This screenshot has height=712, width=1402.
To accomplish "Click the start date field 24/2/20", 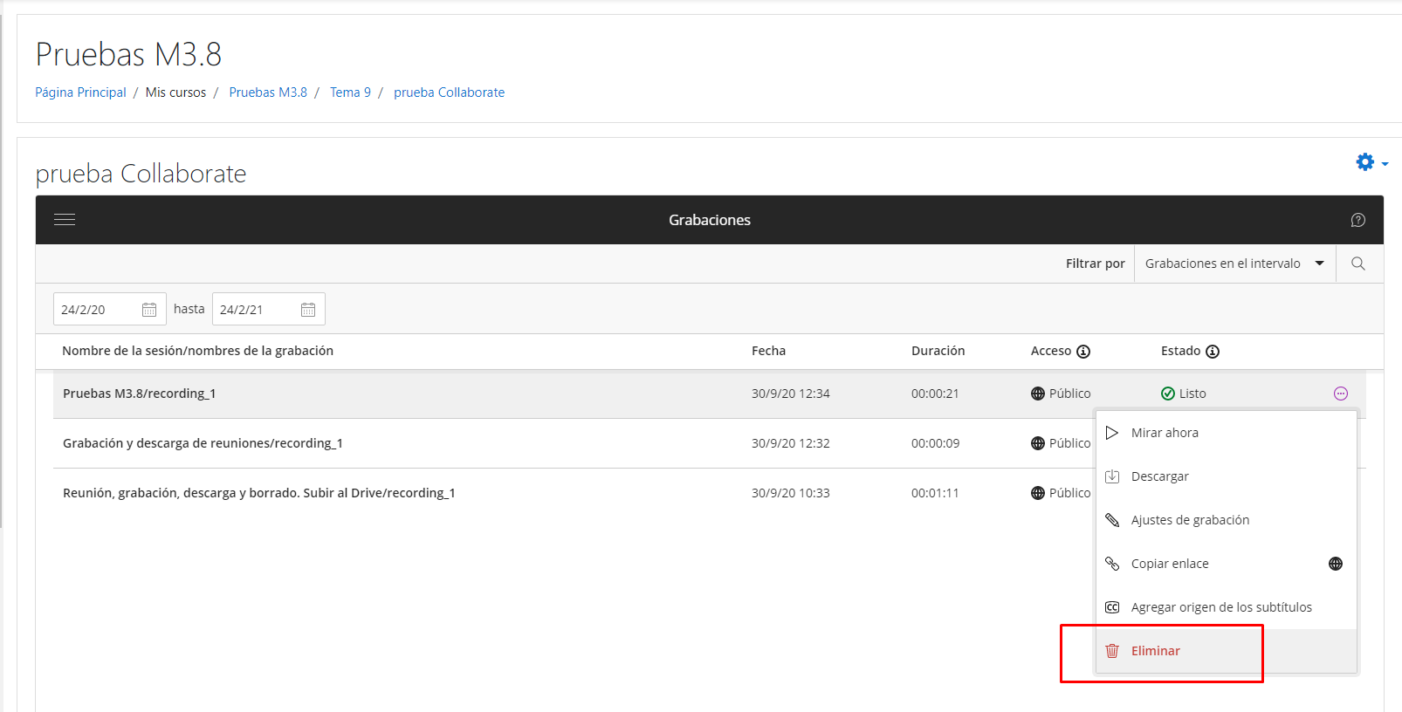I will tap(96, 310).
